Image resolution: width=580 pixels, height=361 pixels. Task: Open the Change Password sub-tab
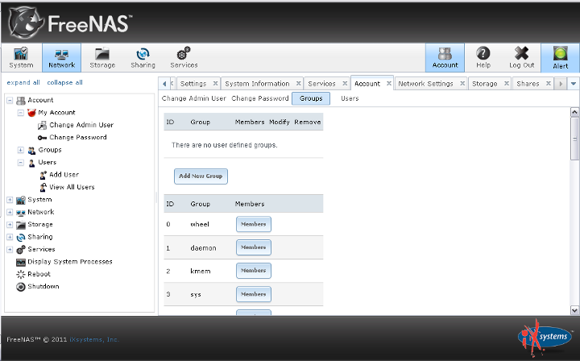[260, 98]
